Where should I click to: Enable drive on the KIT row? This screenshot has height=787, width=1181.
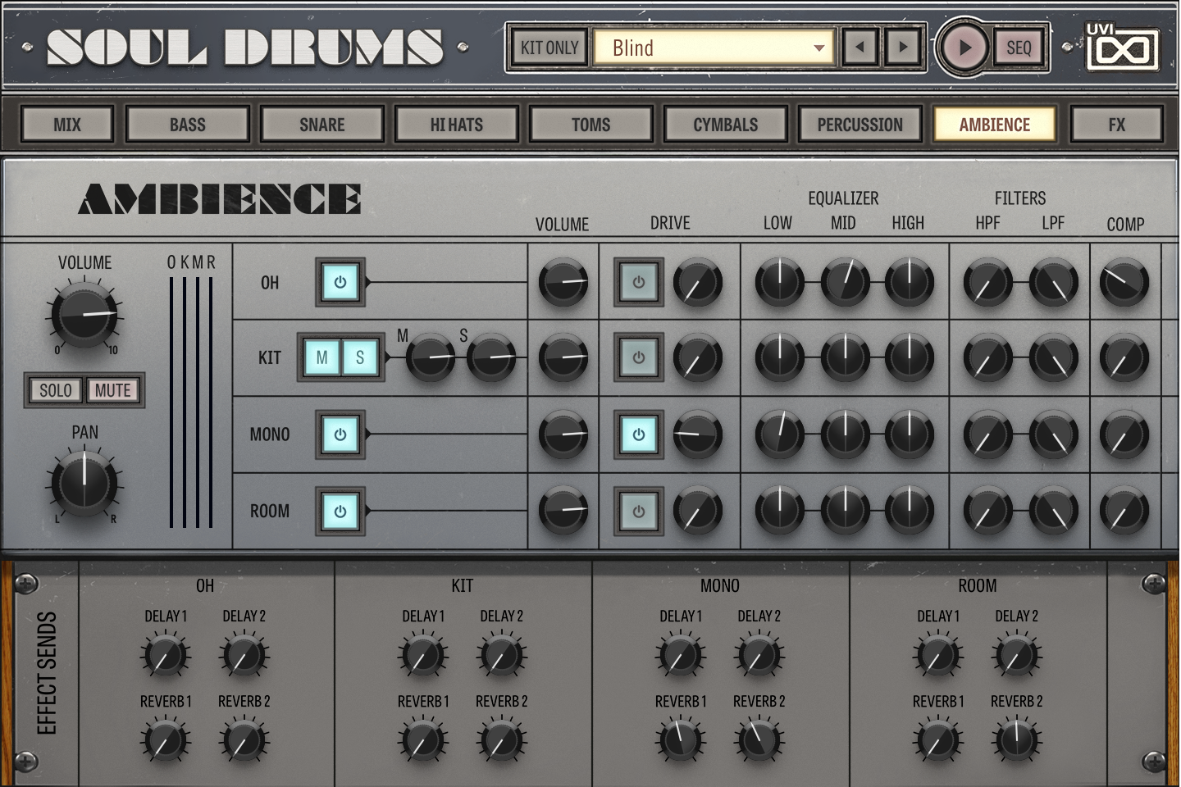point(637,357)
